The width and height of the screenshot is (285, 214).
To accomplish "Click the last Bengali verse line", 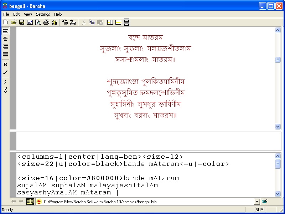I will point(145,115).
